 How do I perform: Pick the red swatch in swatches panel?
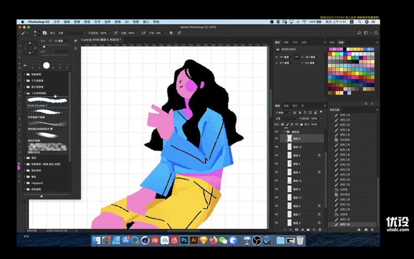330,53
